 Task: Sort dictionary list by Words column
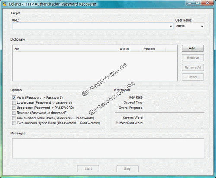click(x=130, y=49)
